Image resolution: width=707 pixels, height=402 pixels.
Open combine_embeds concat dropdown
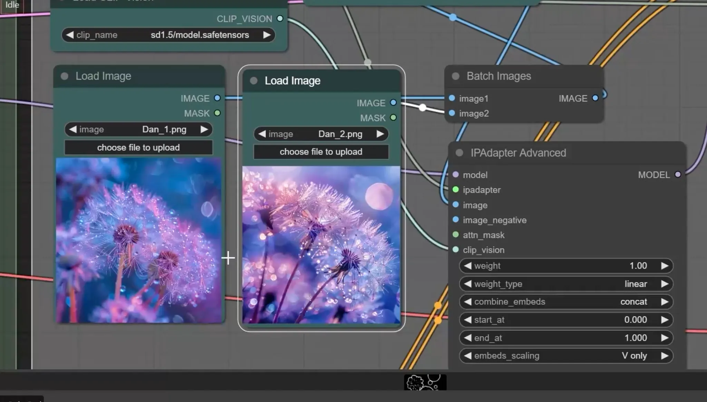pos(566,302)
